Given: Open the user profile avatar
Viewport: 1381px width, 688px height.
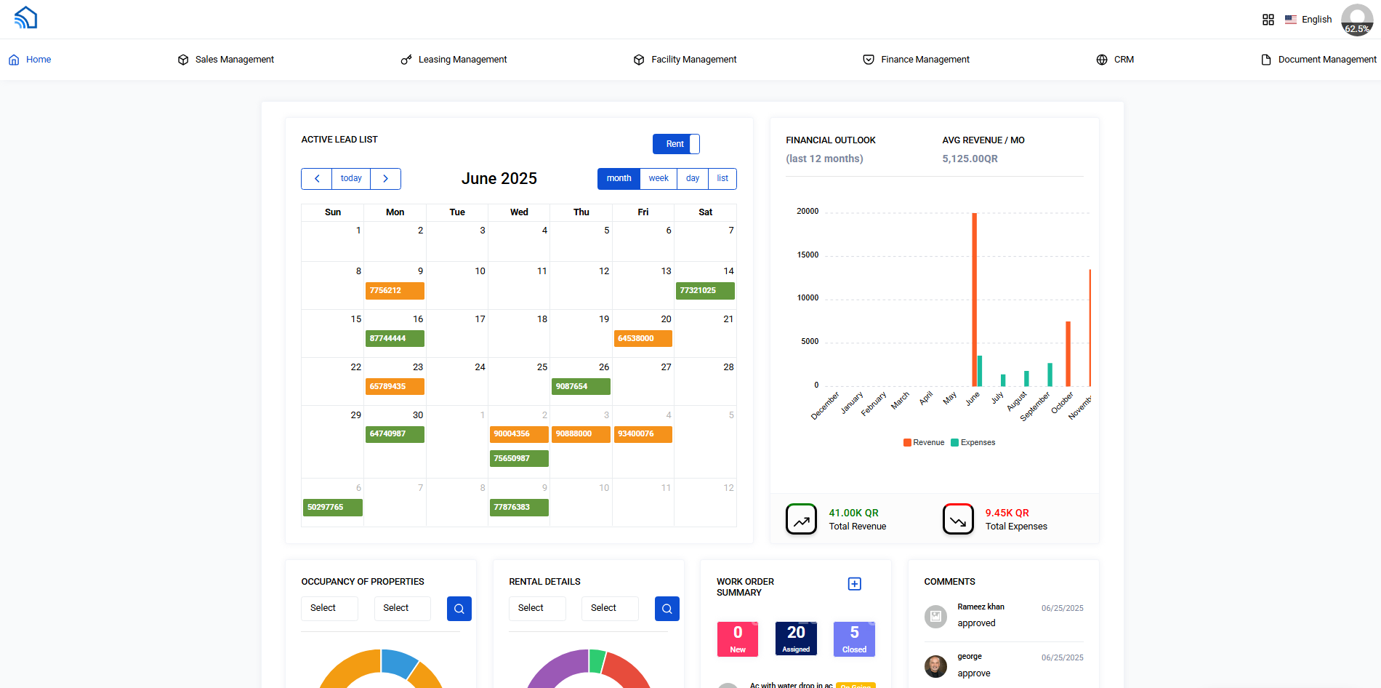Looking at the screenshot, I should pos(1357,20).
